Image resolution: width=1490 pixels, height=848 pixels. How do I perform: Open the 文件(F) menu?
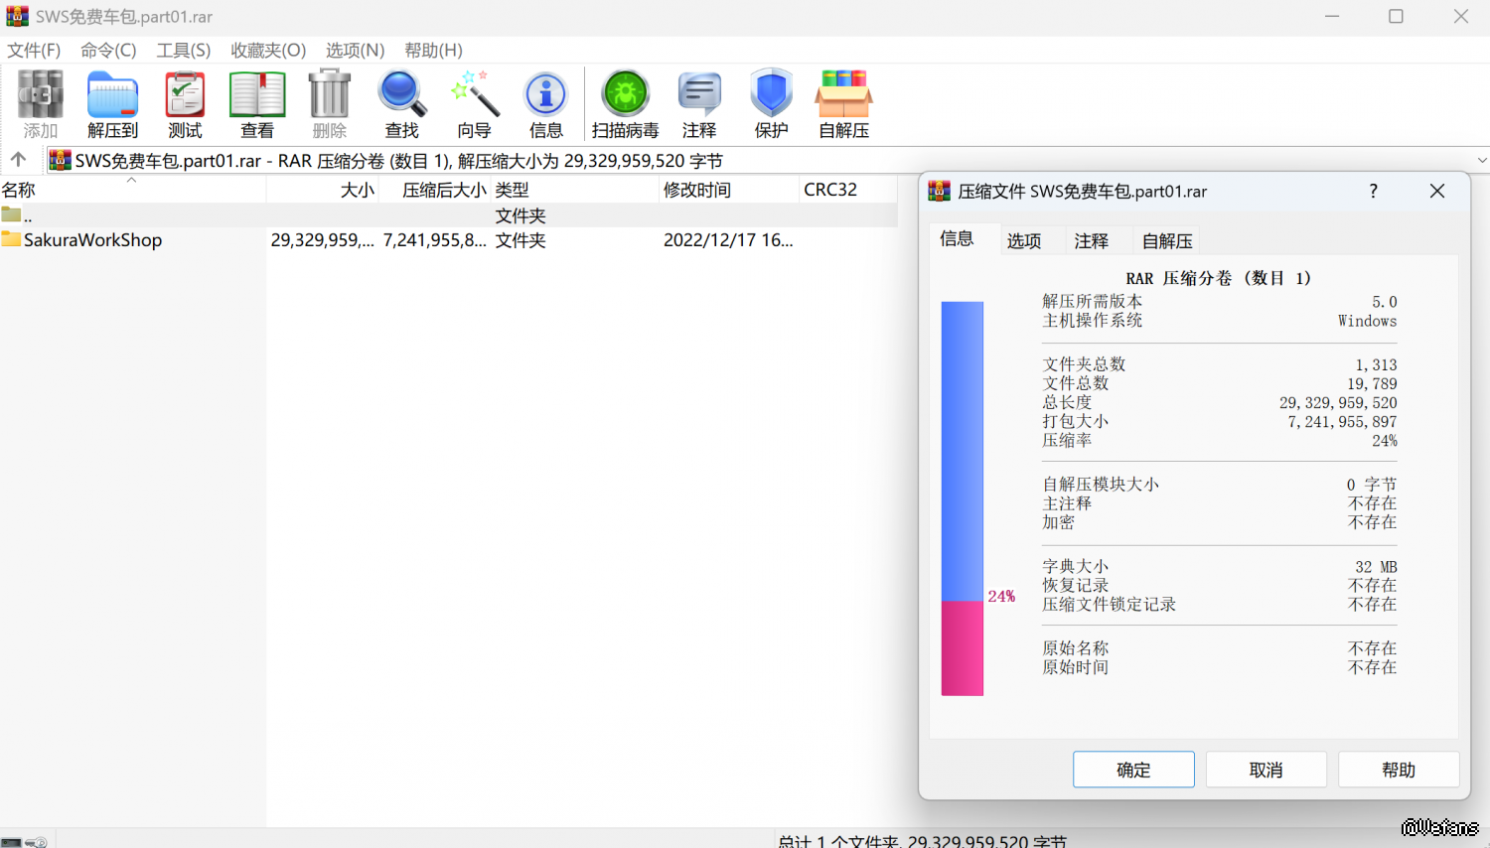[x=34, y=51]
